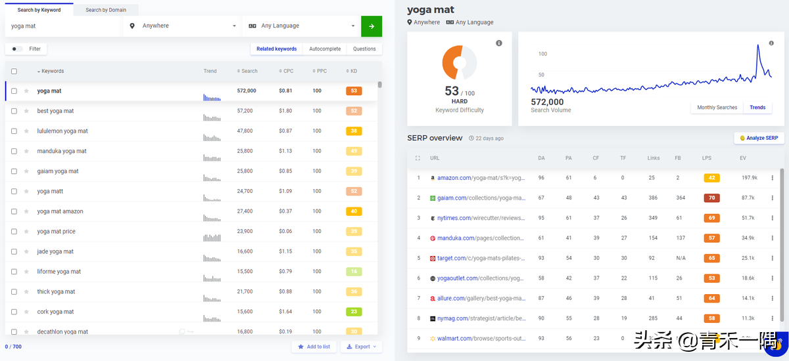Sort by the Keywords column header
This screenshot has width=789, height=361.
pyautogui.click(x=51, y=71)
